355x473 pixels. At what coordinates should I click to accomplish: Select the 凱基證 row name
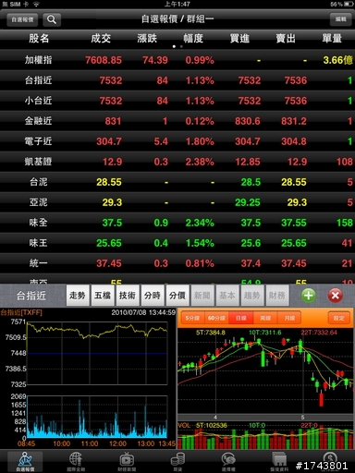click(x=38, y=162)
